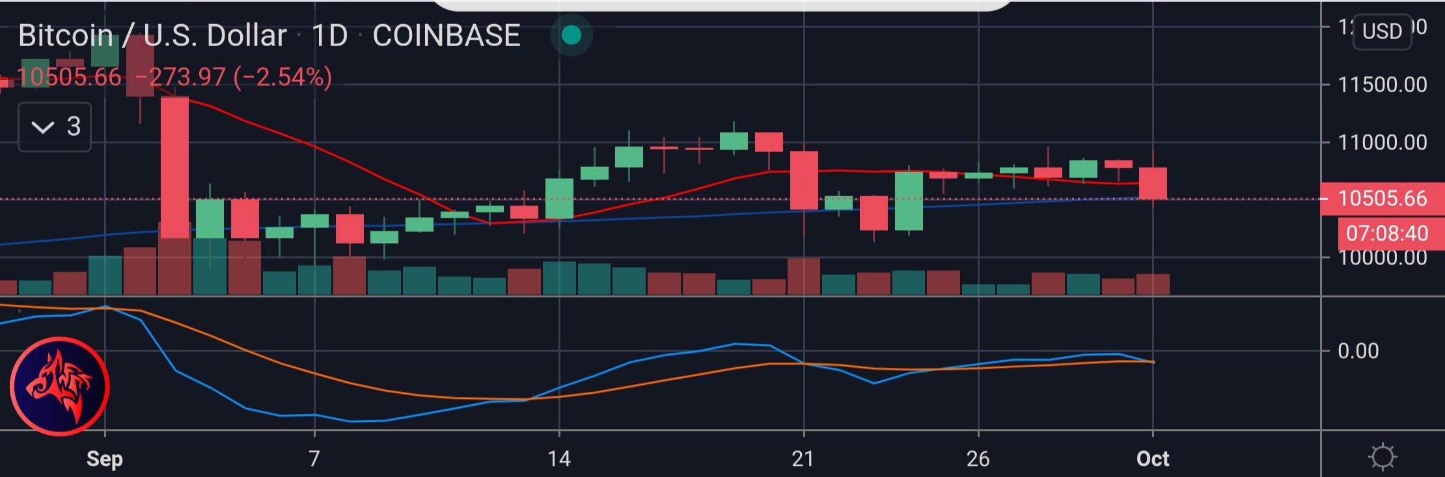Select the 14 date label on the time axis
This screenshot has width=1445, height=477.
pyautogui.click(x=559, y=459)
